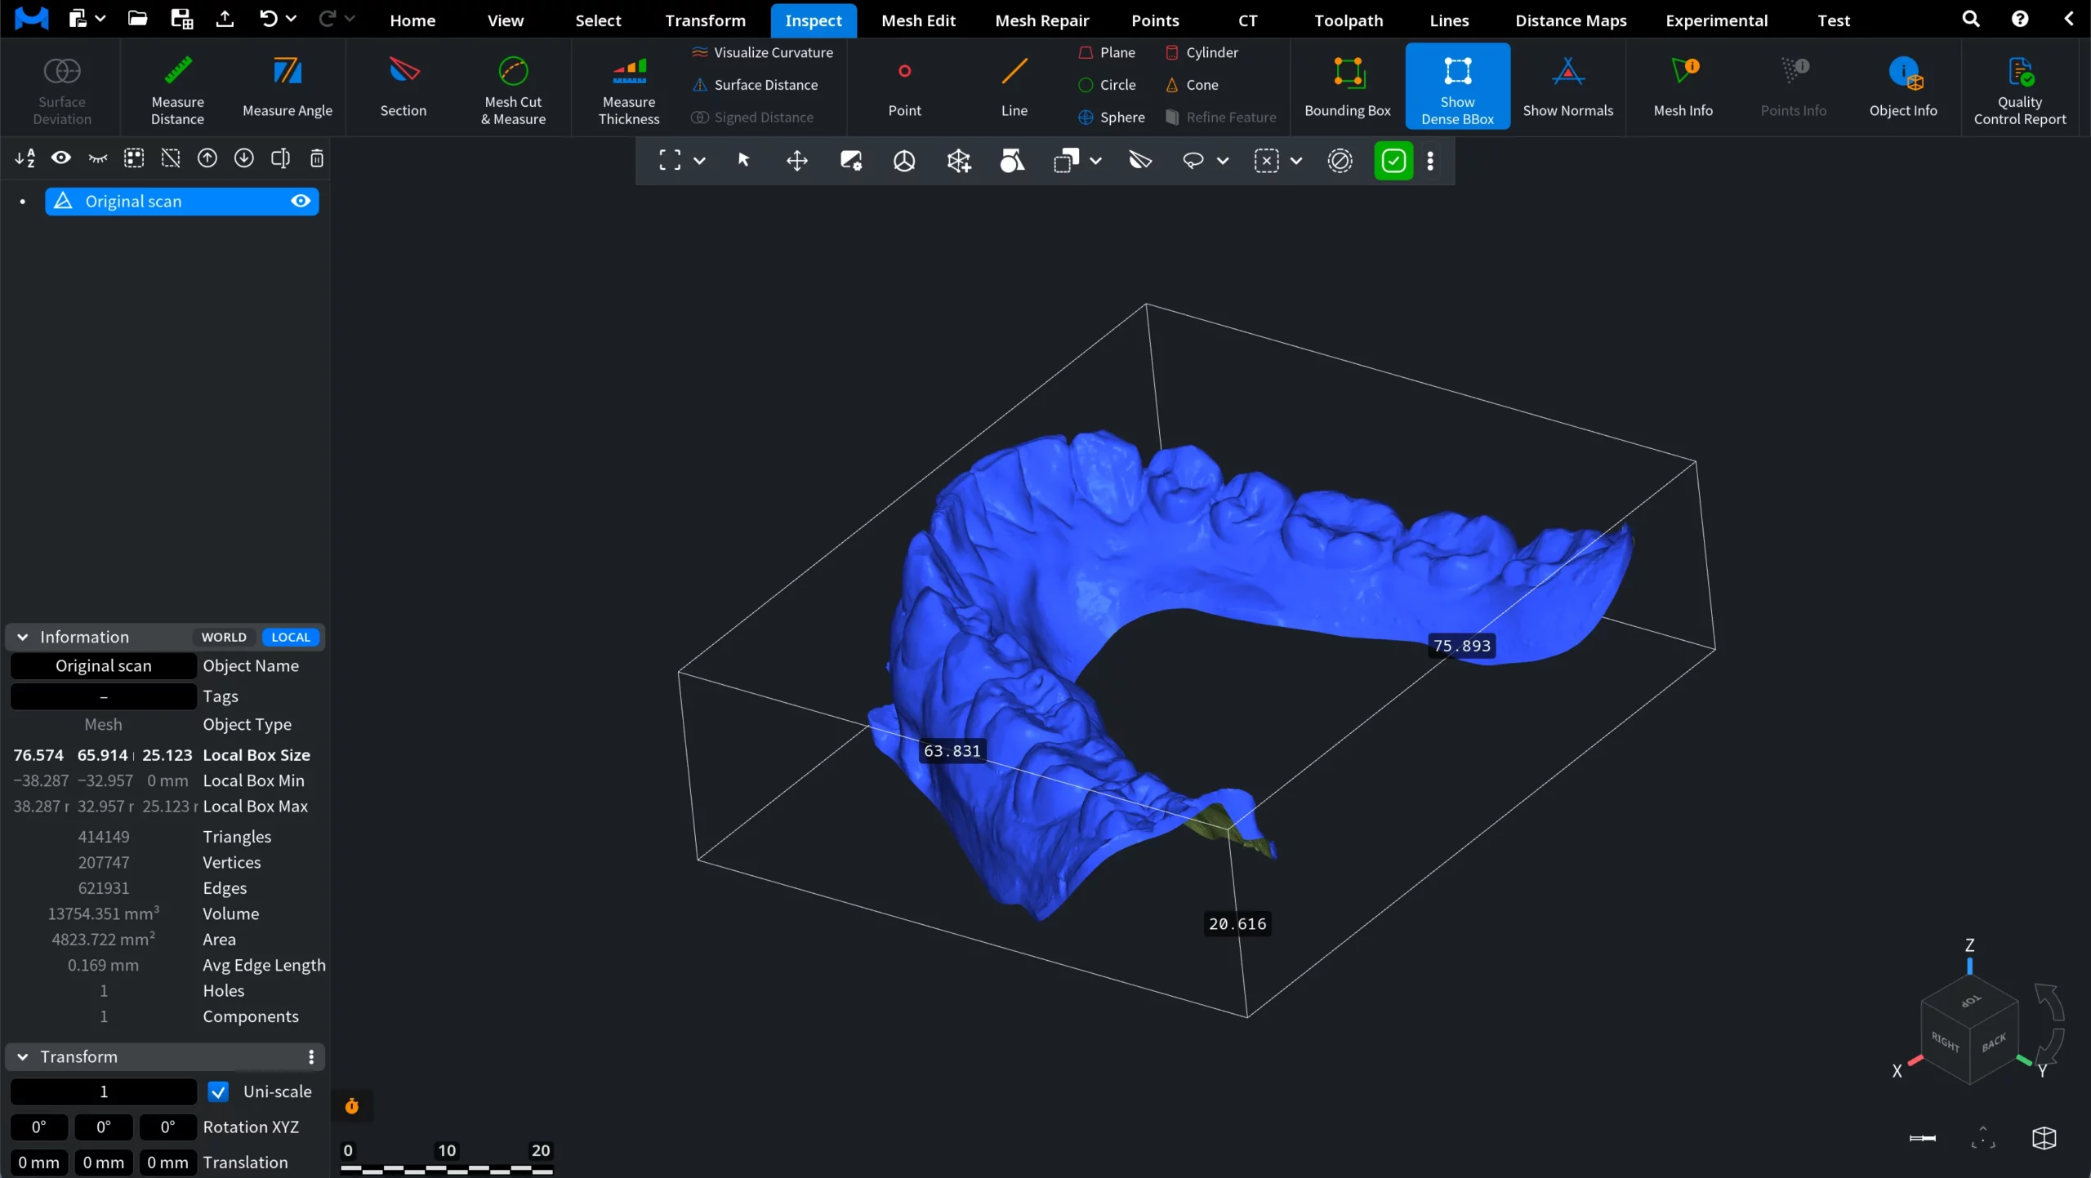The height and width of the screenshot is (1178, 2091).
Task: Open Transform panel three-dot options
Action: click(311, 1057)
